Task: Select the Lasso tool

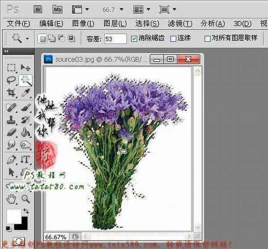Action: 11,80
